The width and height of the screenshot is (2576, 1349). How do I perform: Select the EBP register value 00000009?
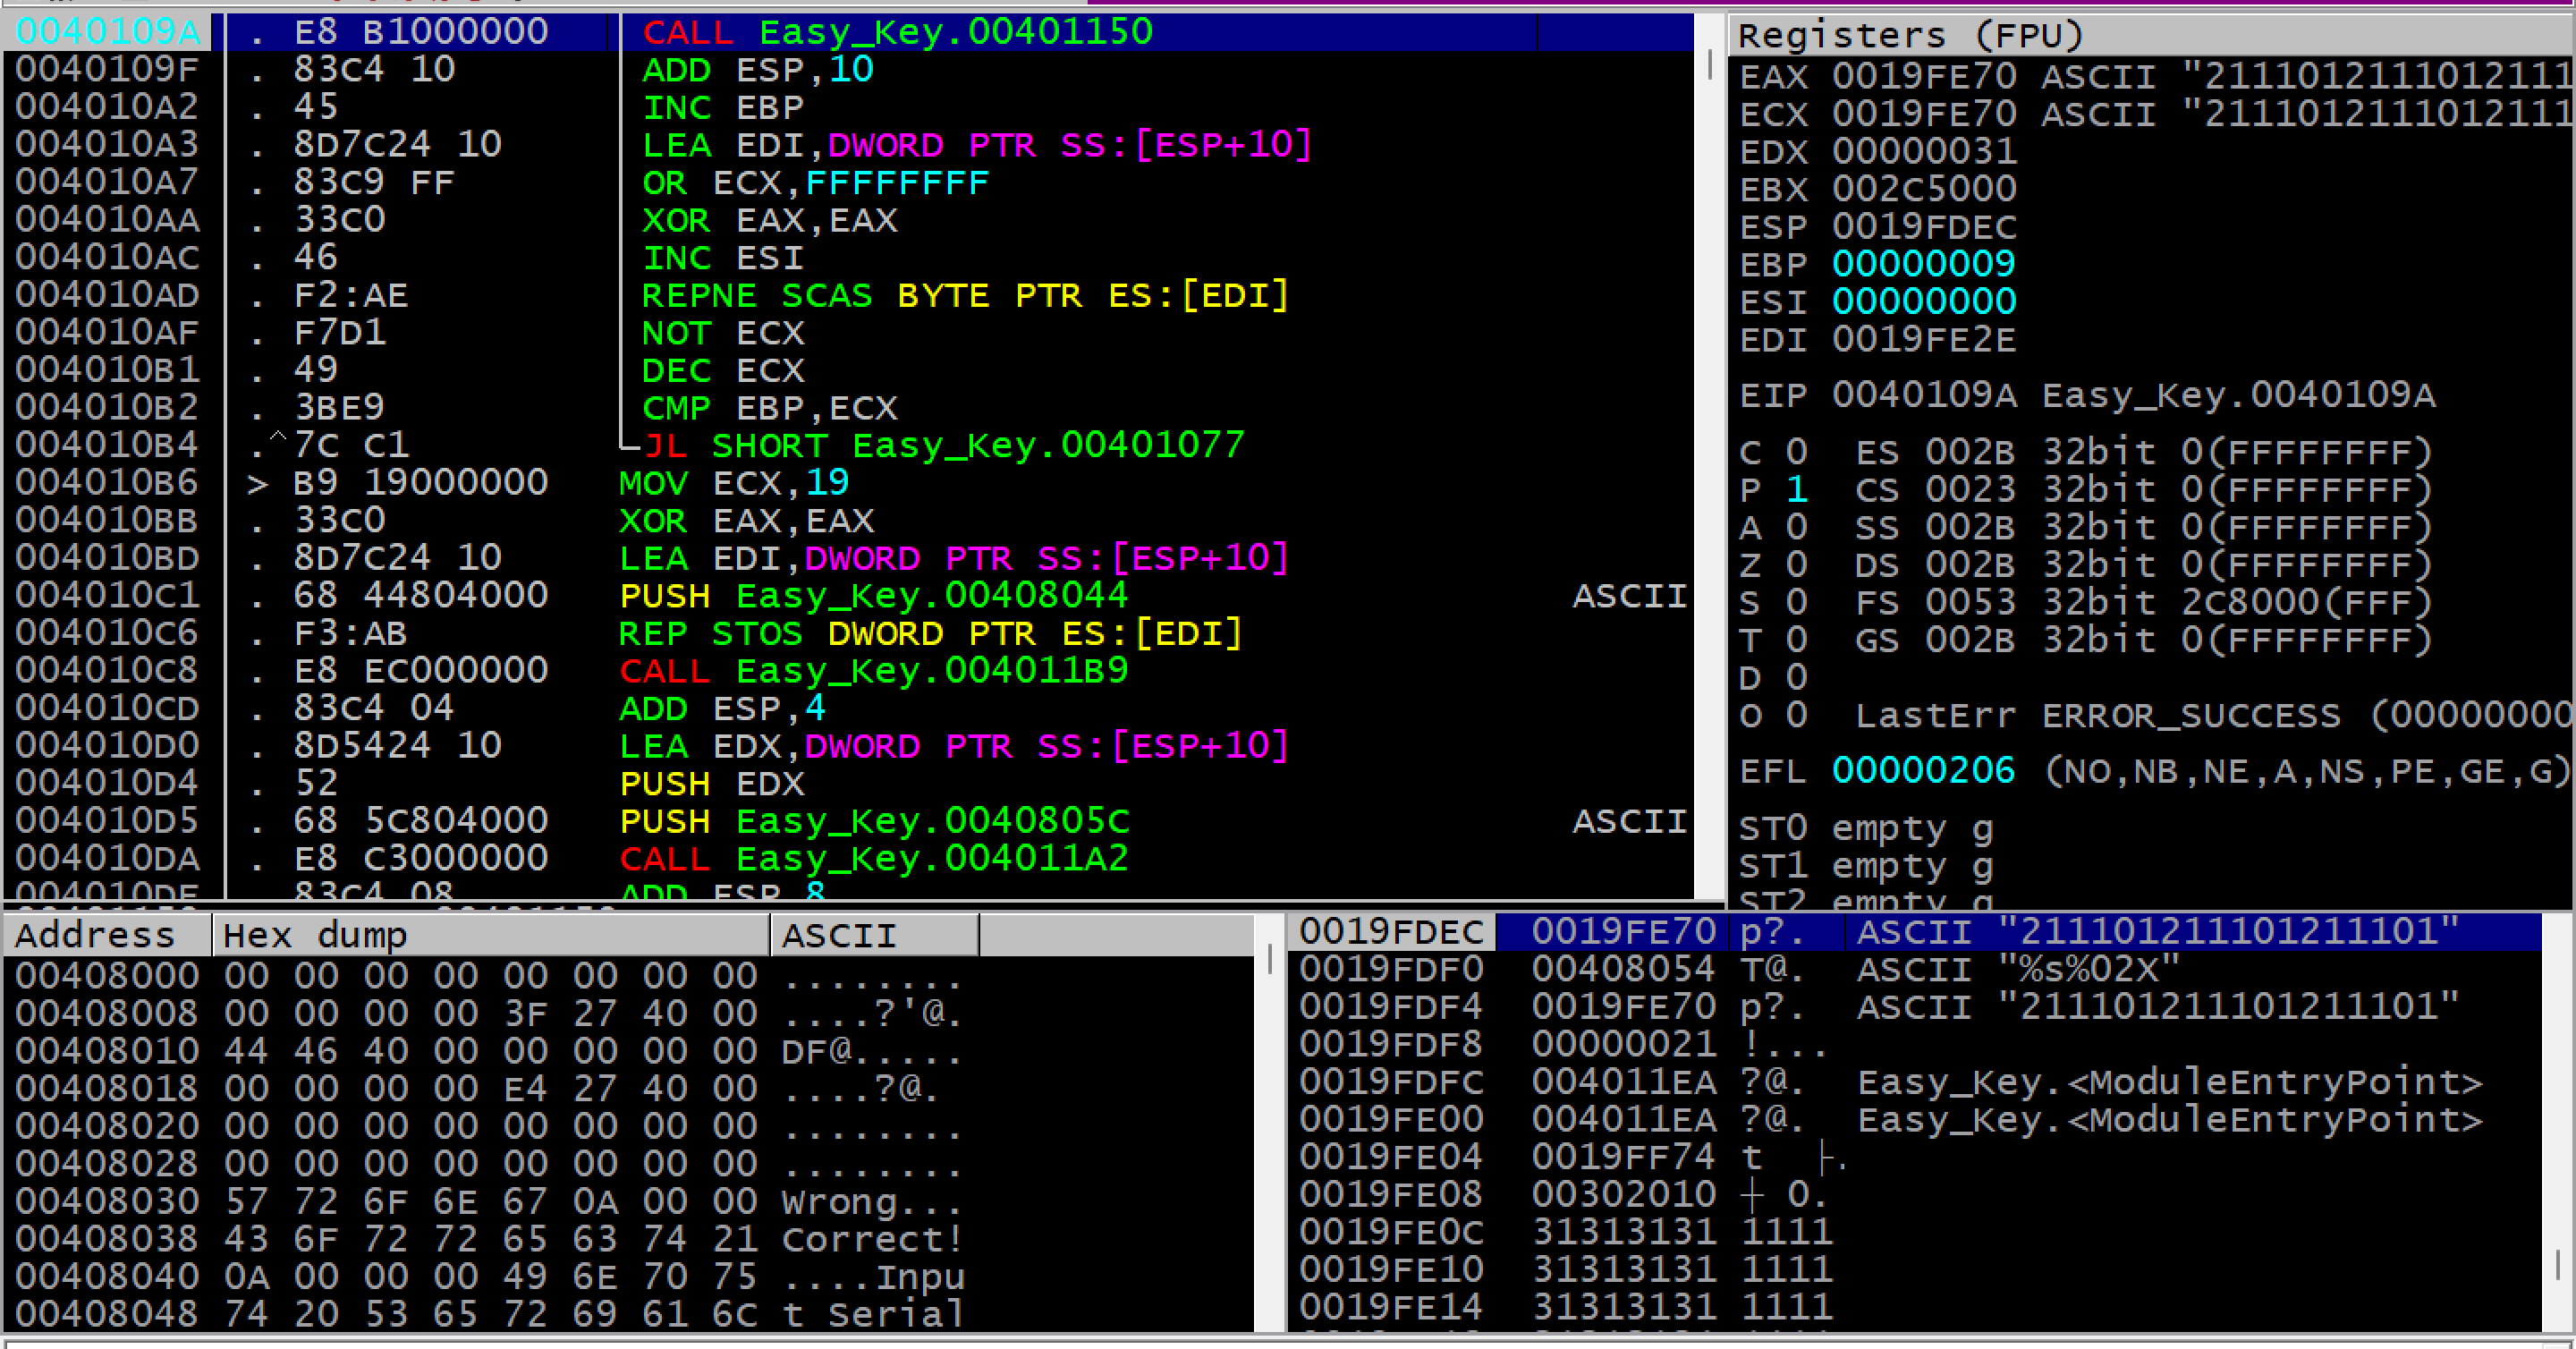[x=1924, y=265]
